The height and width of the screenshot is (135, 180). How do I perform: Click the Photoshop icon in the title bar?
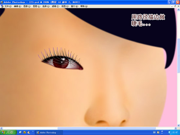coord(2,2)
